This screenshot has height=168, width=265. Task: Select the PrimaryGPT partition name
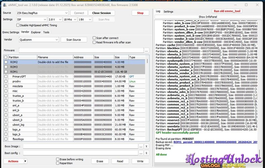(19, 77)
